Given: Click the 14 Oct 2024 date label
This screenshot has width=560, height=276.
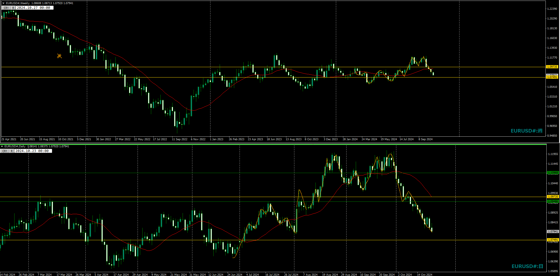Looking at the screenshot, I should tap(425, 275).
